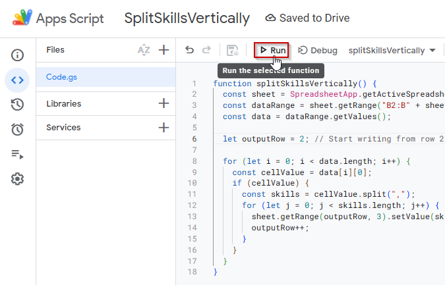Run the selected function

(x=272, y=51)
